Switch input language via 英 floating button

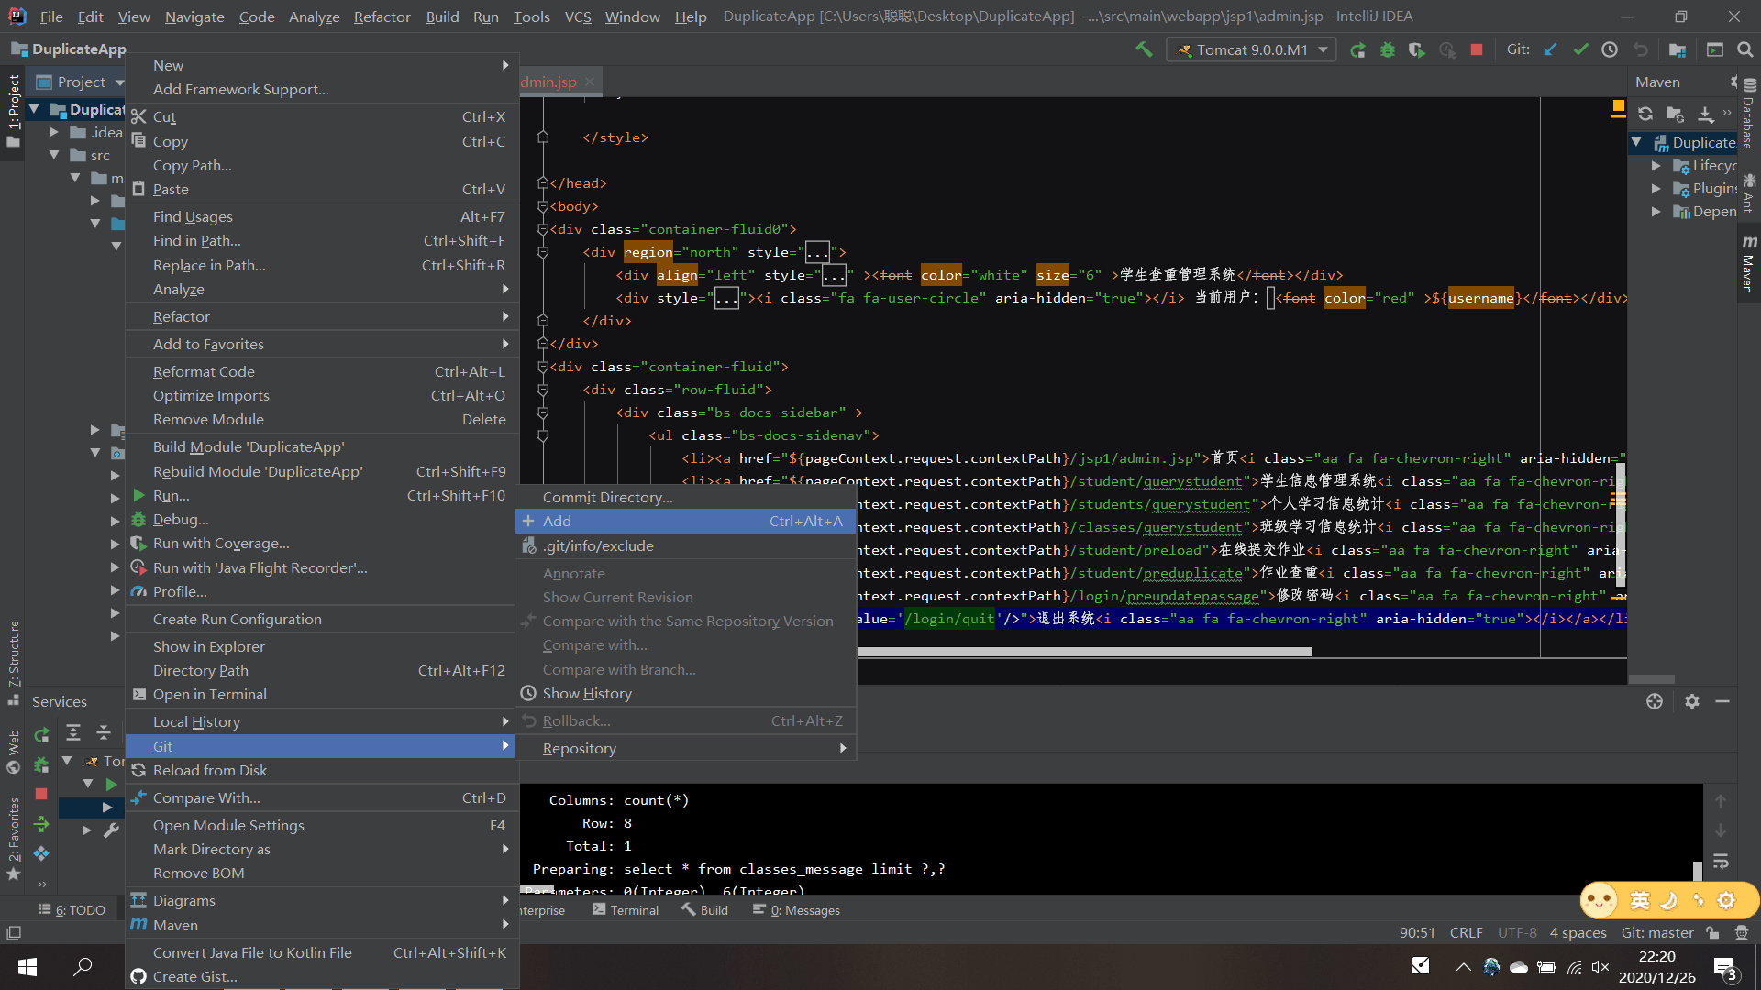tap(1638, 901)
